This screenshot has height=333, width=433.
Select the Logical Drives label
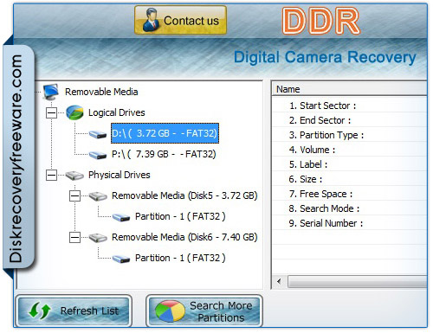click(116, 112)
